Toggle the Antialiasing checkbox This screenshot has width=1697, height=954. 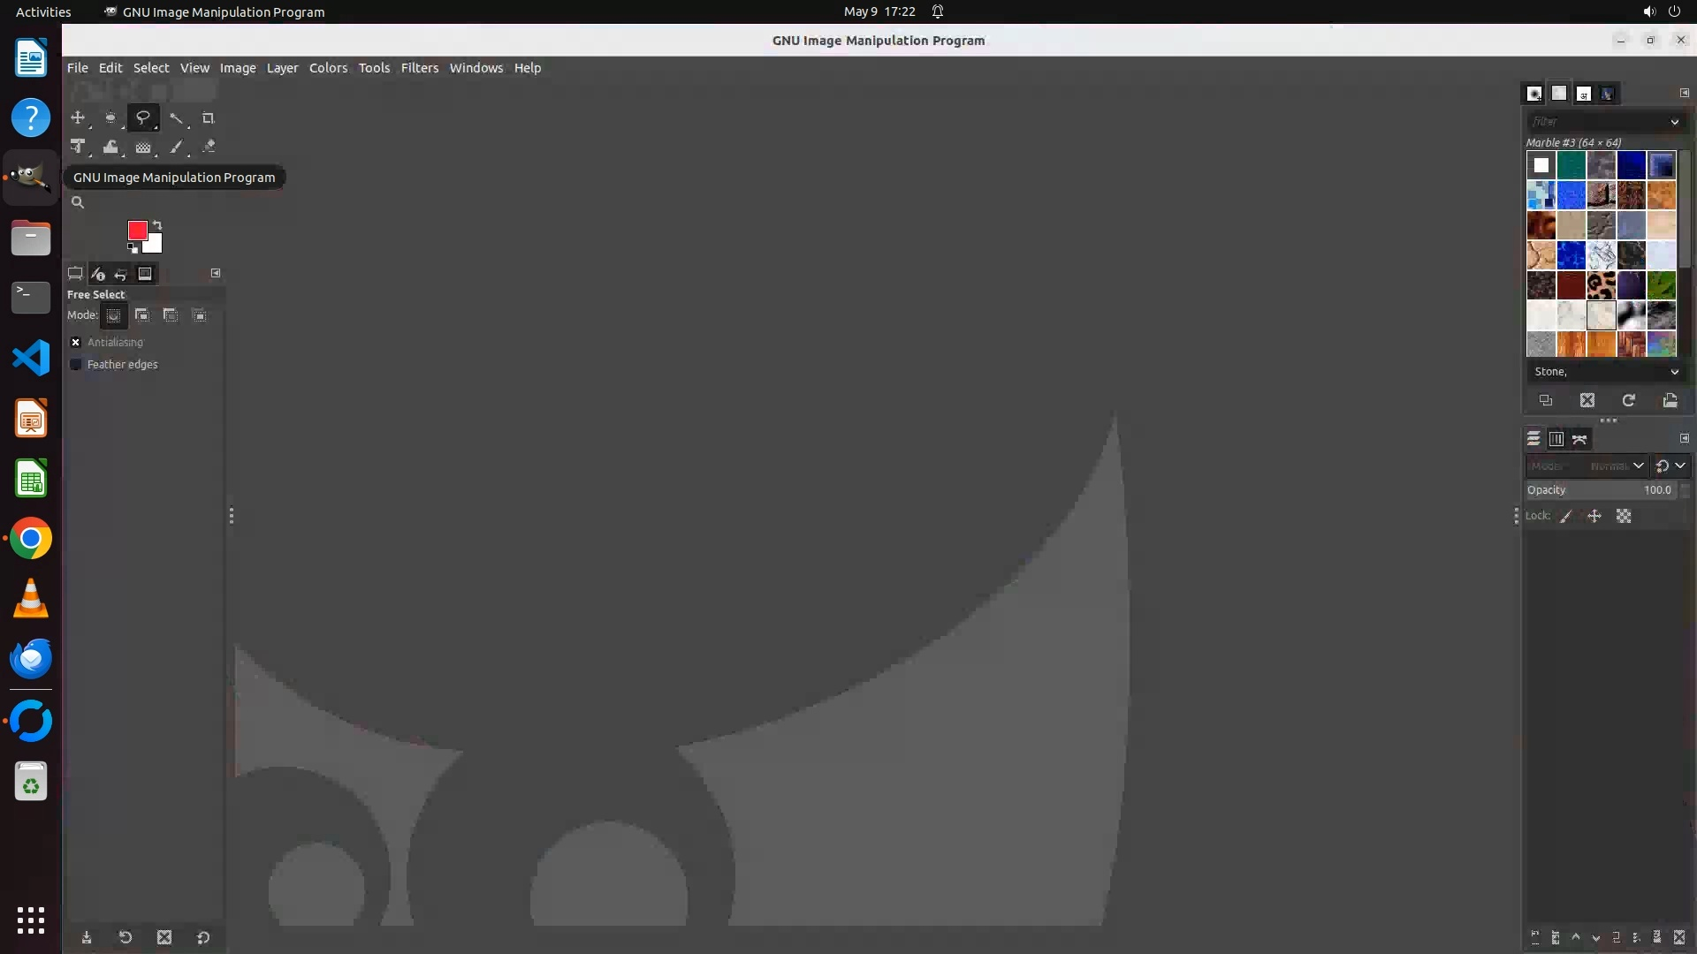(76, 342)
